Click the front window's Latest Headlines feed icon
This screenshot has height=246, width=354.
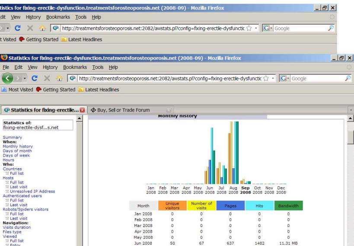[x=80, y=90]
